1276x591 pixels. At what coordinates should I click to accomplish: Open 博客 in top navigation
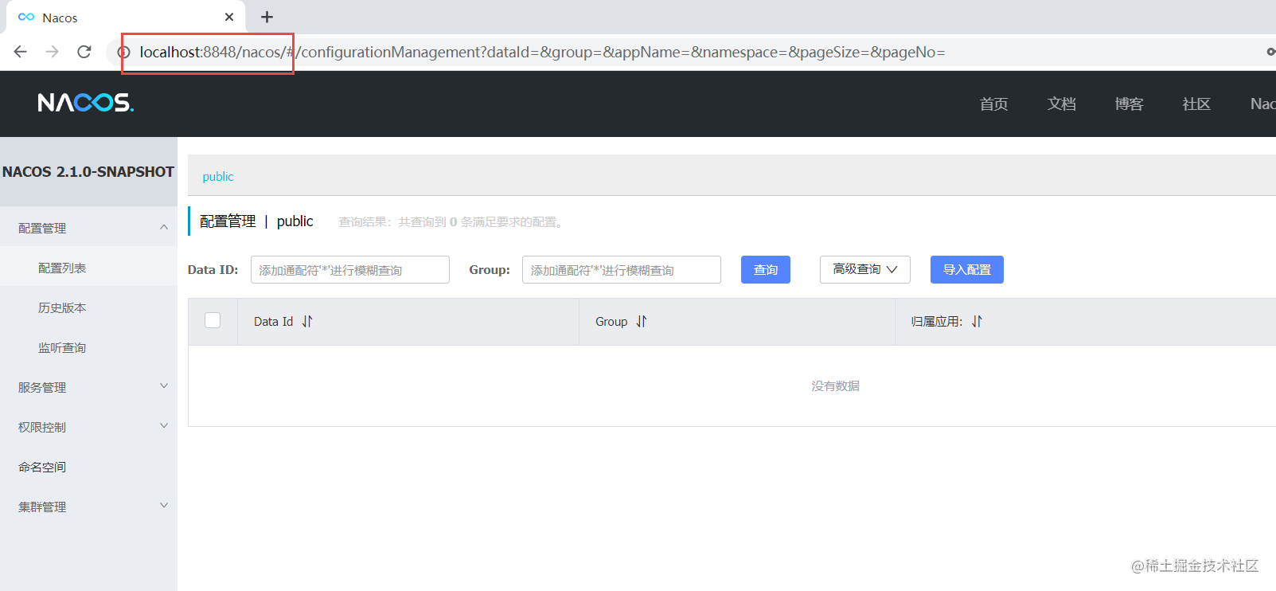click(1129, 104)
